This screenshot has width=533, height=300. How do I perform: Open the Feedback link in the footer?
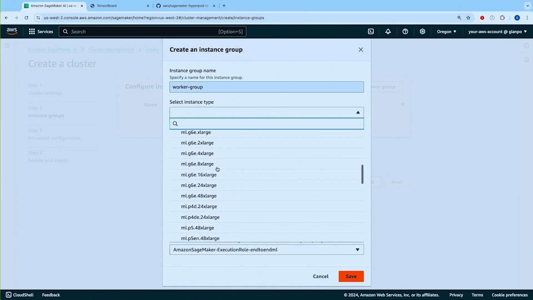point(51,295)
